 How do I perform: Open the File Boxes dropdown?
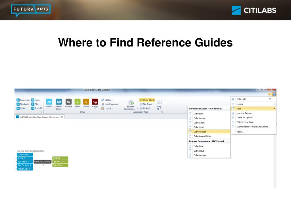(x=147, y=104)
